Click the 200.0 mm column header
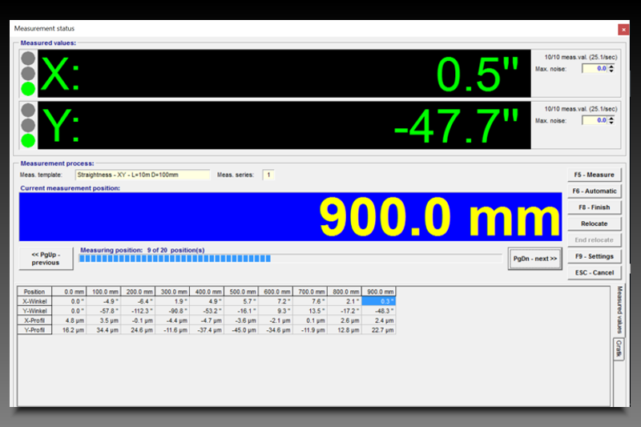The image size is (641, 427). pyautogui.click(x=138, y=292)
